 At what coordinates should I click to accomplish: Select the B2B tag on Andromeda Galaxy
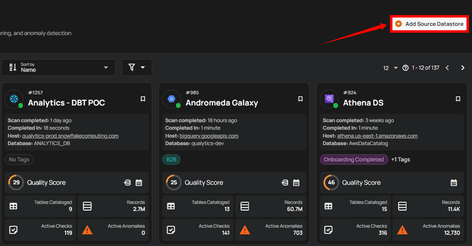[171, 159]
